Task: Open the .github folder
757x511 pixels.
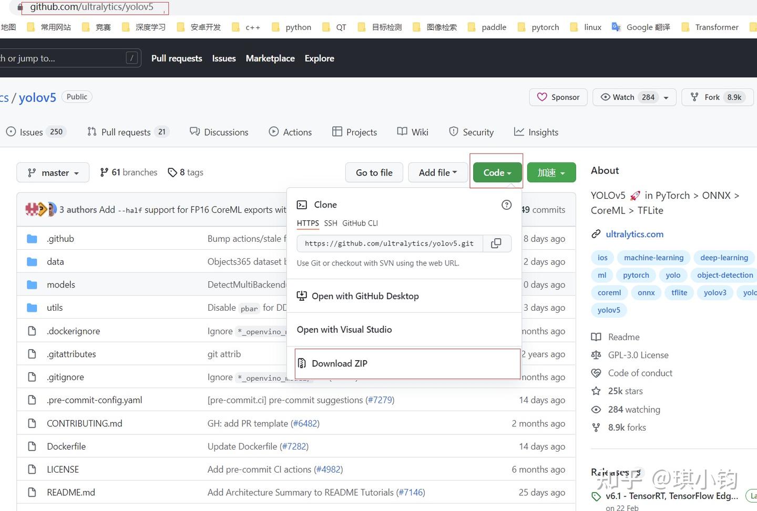Action: click(60, 239)
